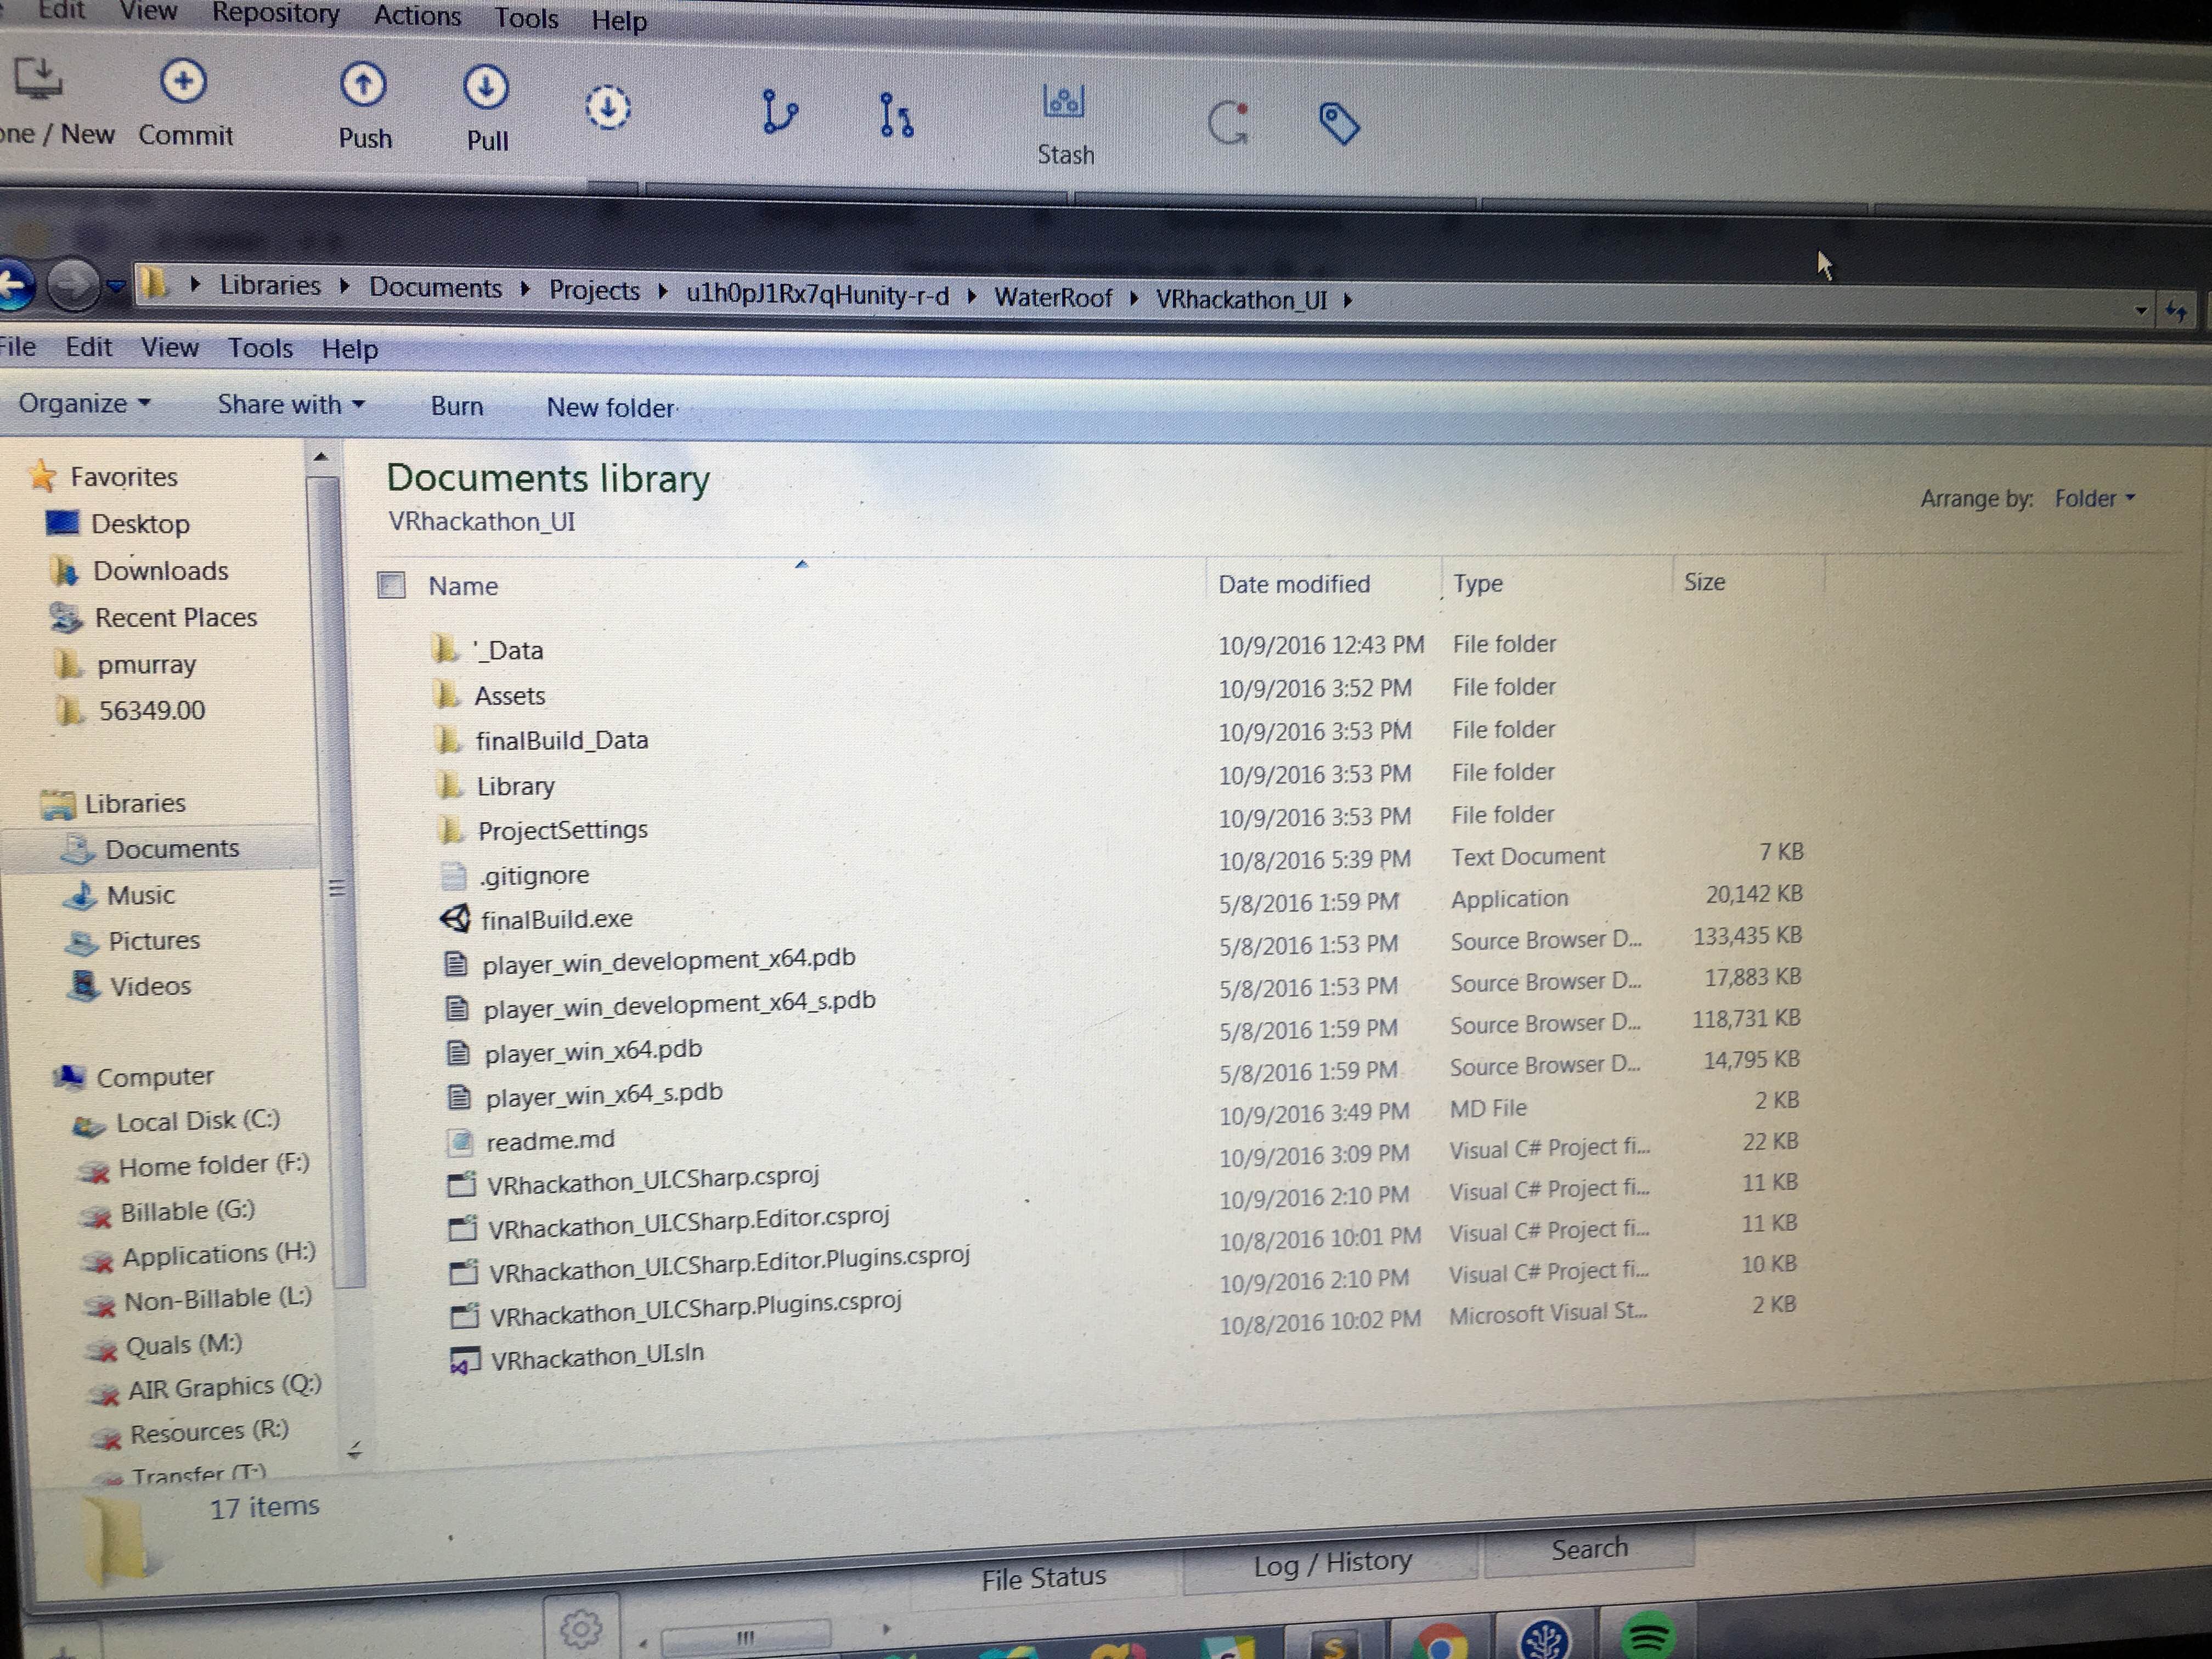The image size is (2212, 1659).
Task: Open the Repository menu
Action: click(x=275, y=14)
